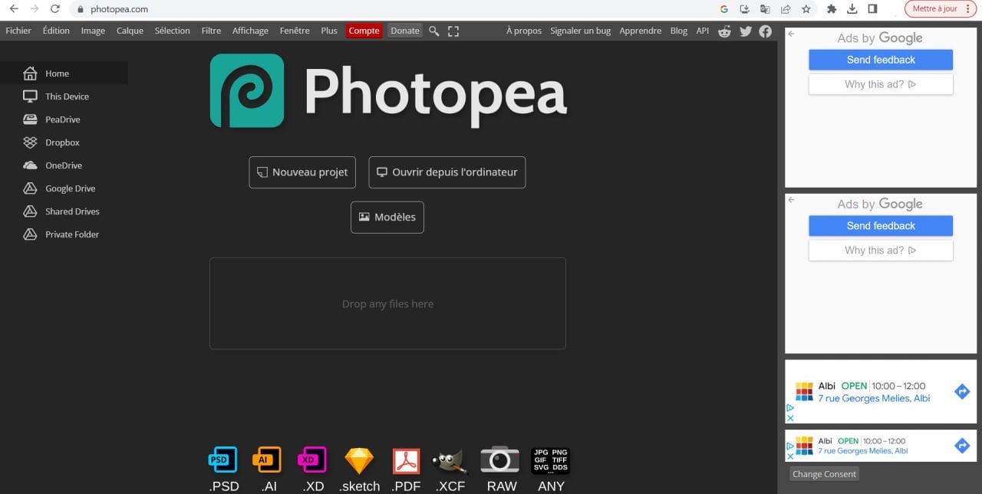Click the .PSD file format icon
This screenshot has height=494, width=982.
pyautogui.click(x=223, y=460)
